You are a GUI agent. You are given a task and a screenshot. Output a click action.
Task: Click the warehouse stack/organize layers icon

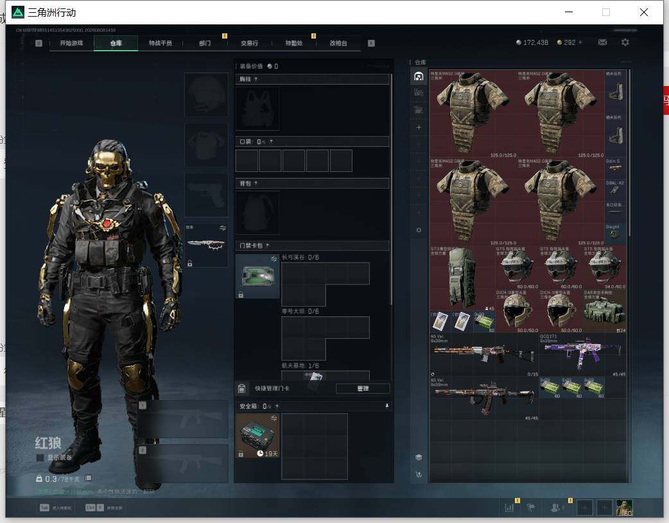[x=419, y=458]
